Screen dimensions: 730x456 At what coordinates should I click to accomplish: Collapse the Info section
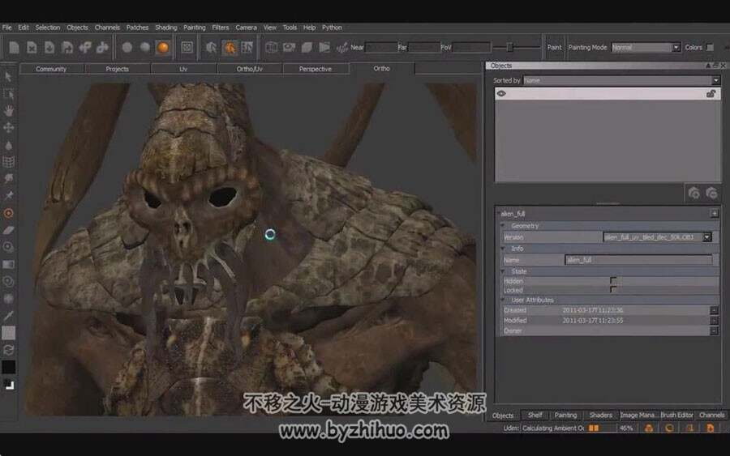click(x=503, y=249)
